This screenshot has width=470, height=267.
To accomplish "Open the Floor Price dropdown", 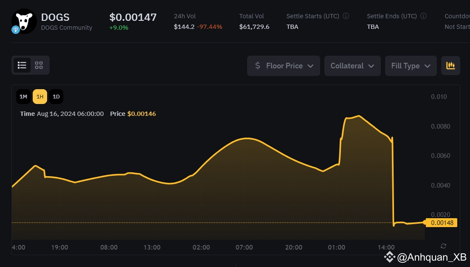I will [x=284, y=66].
